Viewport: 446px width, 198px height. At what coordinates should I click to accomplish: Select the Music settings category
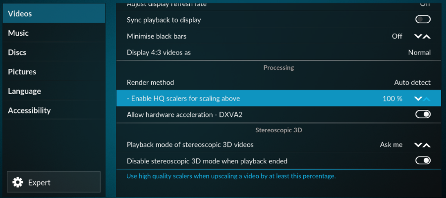click(54, 33)
